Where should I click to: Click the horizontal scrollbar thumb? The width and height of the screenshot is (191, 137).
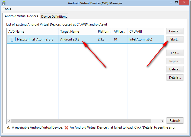[x=81, y=121]
